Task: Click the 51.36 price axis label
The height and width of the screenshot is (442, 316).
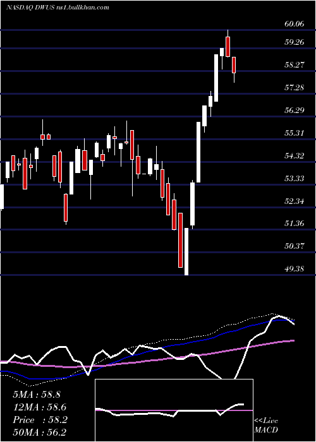Action: [295, 224]
